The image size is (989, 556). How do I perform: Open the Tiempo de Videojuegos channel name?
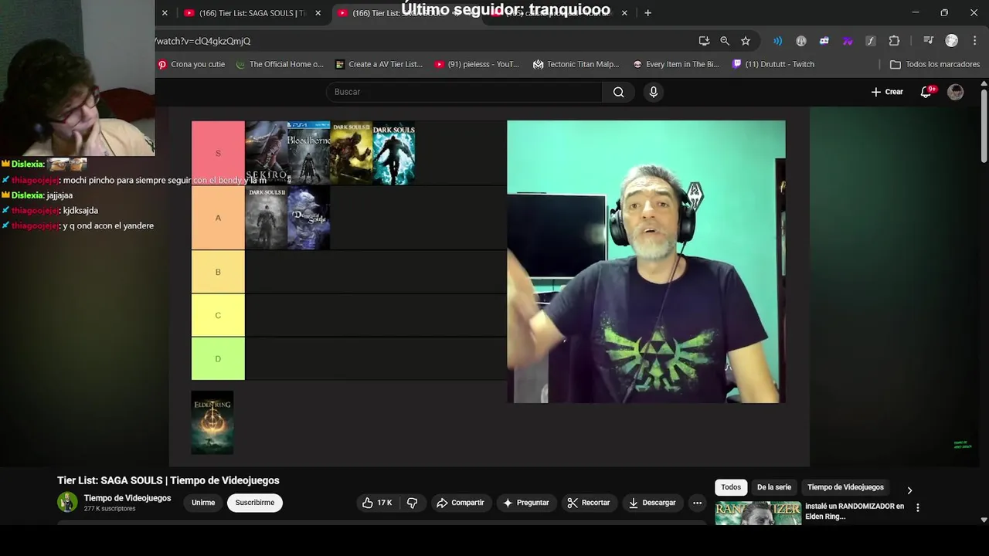pyautogui.click(x=127, y=498)
